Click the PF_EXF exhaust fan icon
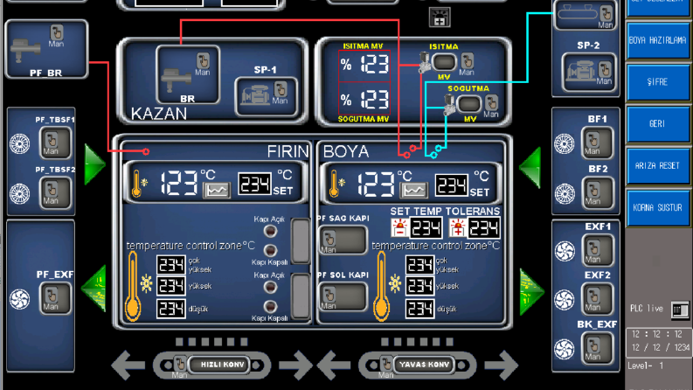 click(x=20, y=299)
